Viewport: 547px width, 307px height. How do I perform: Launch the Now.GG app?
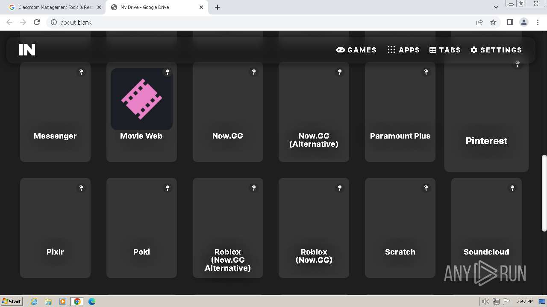point(228,112)
